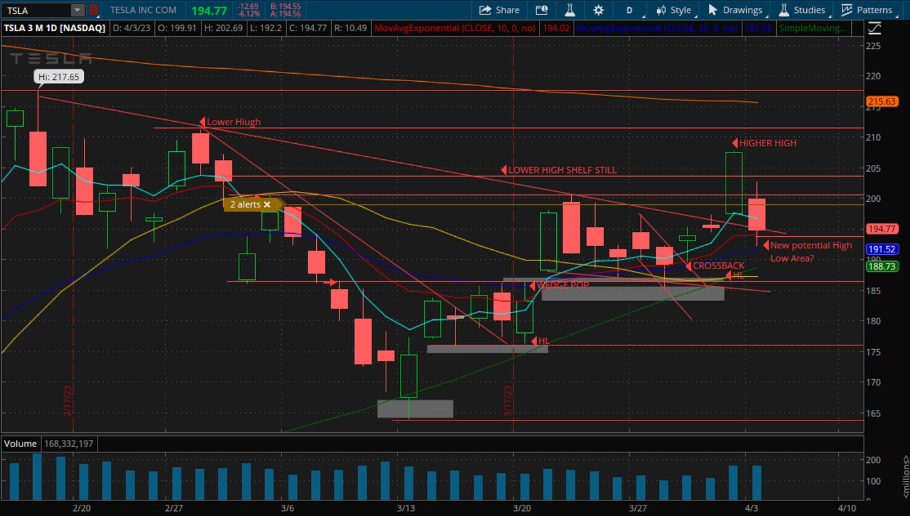Click the 3/13 date on time axis
Viewport: 910px width, 516px height.
tap(405, 508)
